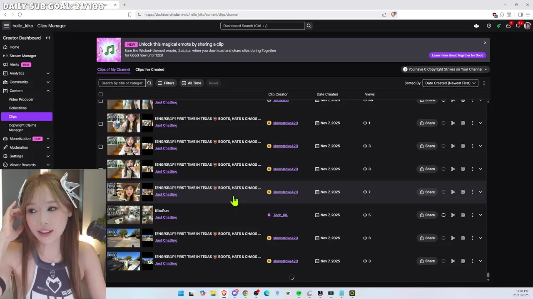Click the bookmark icon in address bar
This screenshot has width=533, height=299.
click(130, 15)
